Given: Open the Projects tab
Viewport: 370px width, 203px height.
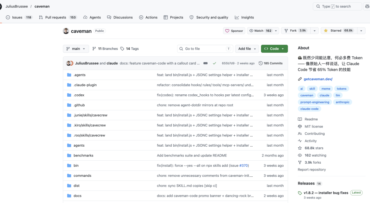Looking at the screenshot, I should click(x=173, y=17).
